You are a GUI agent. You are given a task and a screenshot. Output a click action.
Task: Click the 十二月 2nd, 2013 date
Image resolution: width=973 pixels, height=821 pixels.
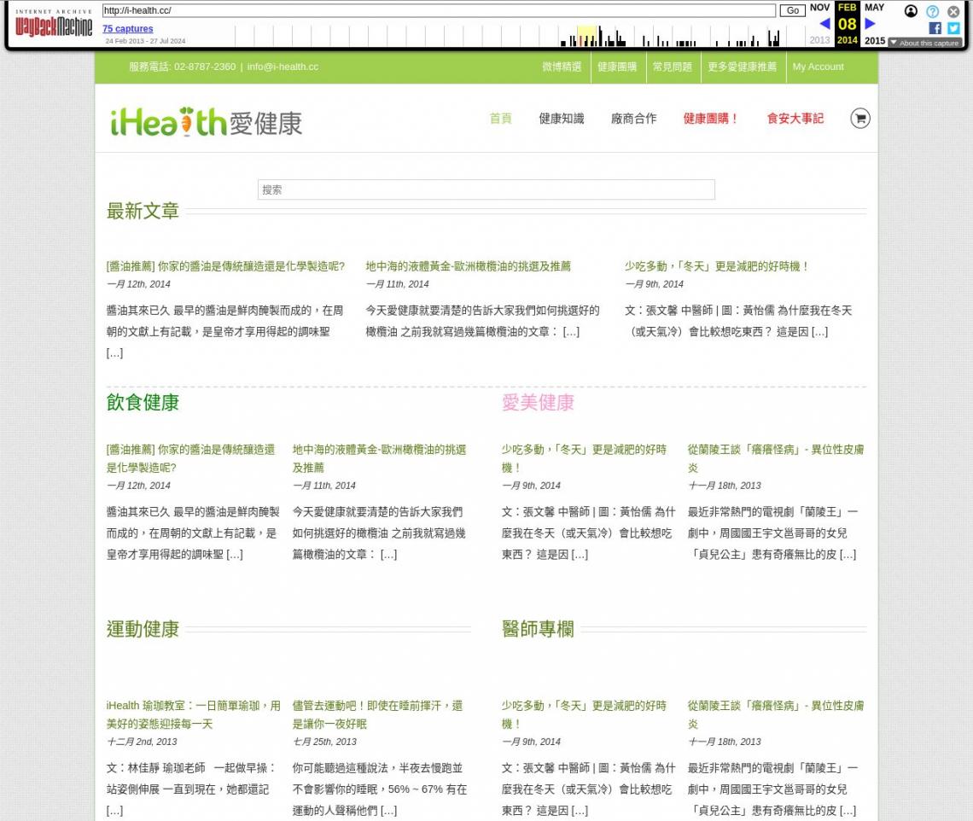pyautogui.click(x=142, y=742)
